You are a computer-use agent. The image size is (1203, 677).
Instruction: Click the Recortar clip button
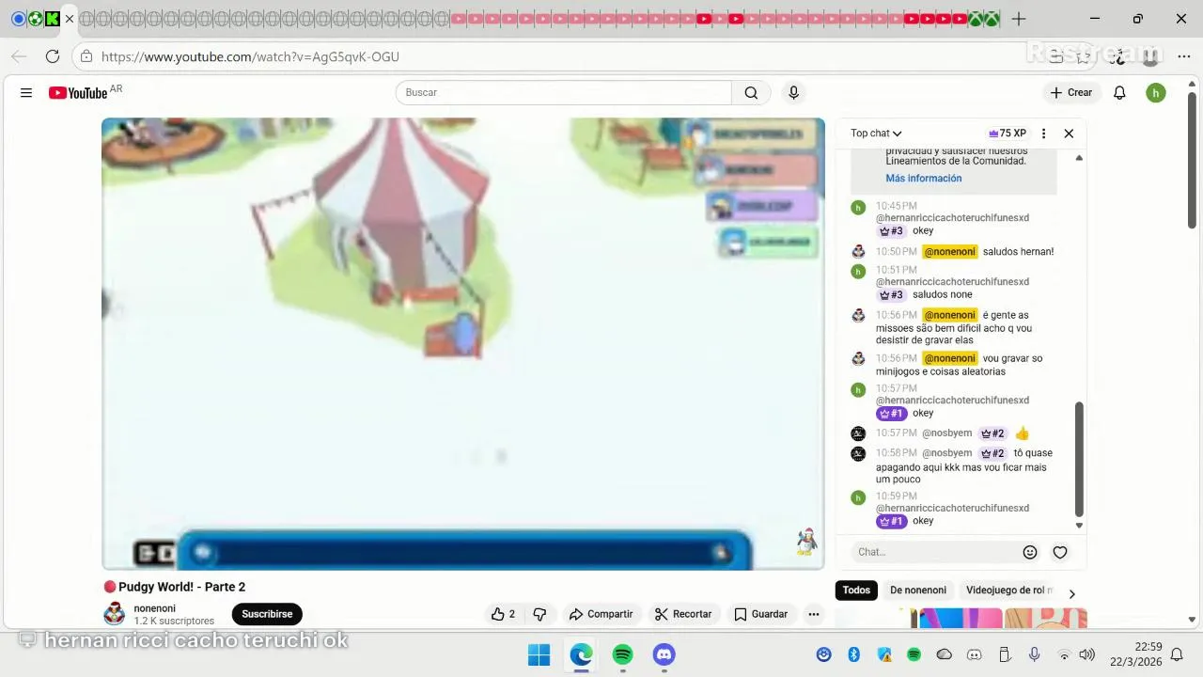[683, 614]
